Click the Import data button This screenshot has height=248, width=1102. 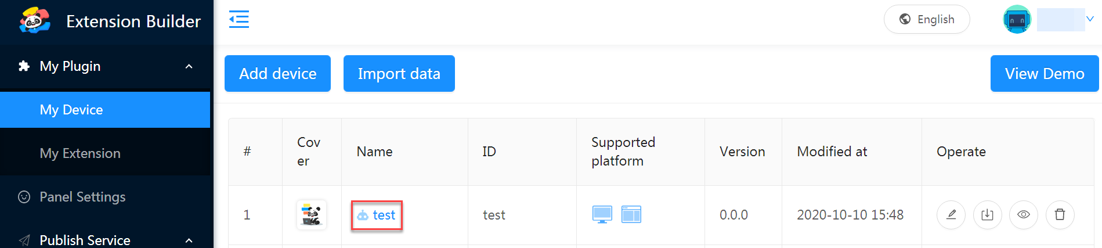coord(399,74)
